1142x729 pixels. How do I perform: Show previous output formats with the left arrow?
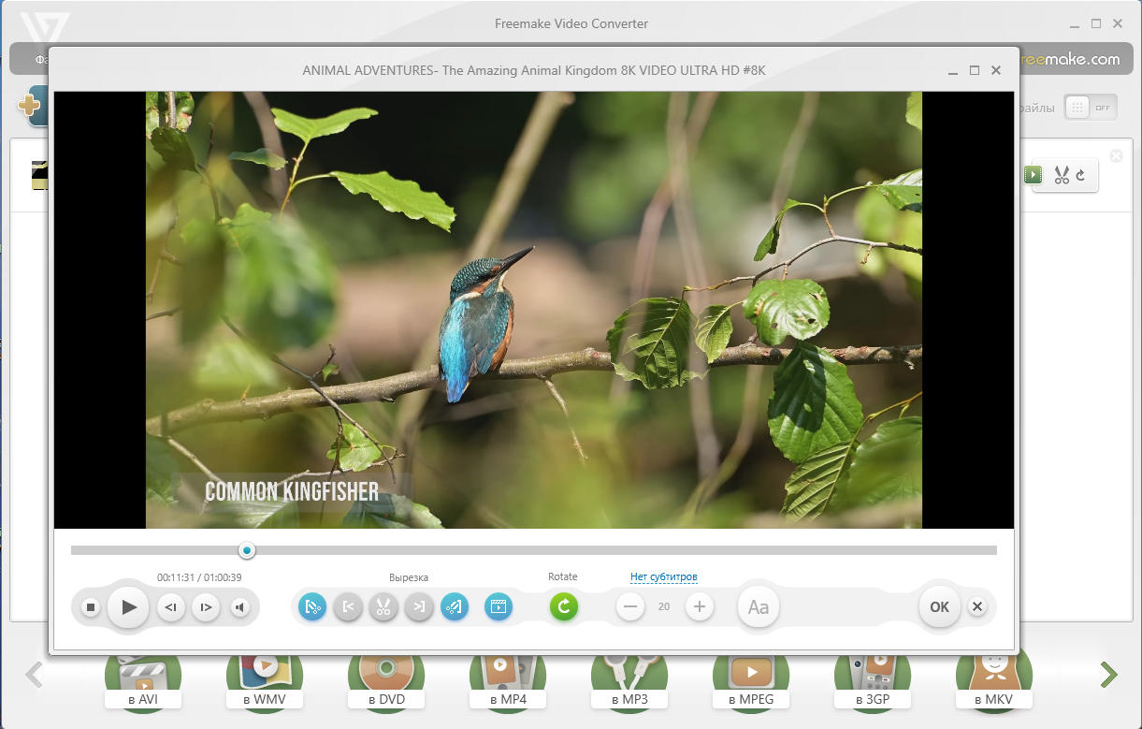(x=35, y=675)
